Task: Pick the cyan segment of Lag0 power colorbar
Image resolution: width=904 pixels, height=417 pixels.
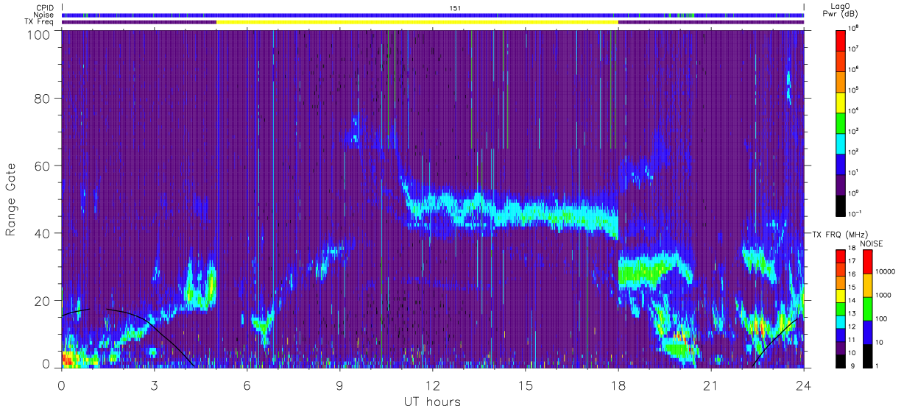Action: click(x=841, y=143)
